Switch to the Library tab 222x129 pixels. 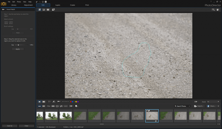pos(14,5)
